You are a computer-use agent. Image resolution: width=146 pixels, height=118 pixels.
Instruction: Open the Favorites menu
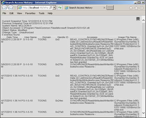[30, 13]
